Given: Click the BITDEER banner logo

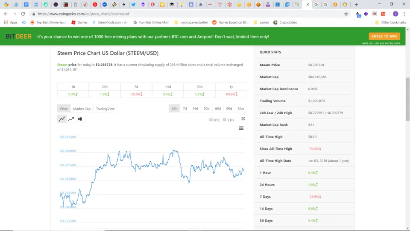Looking at the screenshot, I should [x=18, y=37].
